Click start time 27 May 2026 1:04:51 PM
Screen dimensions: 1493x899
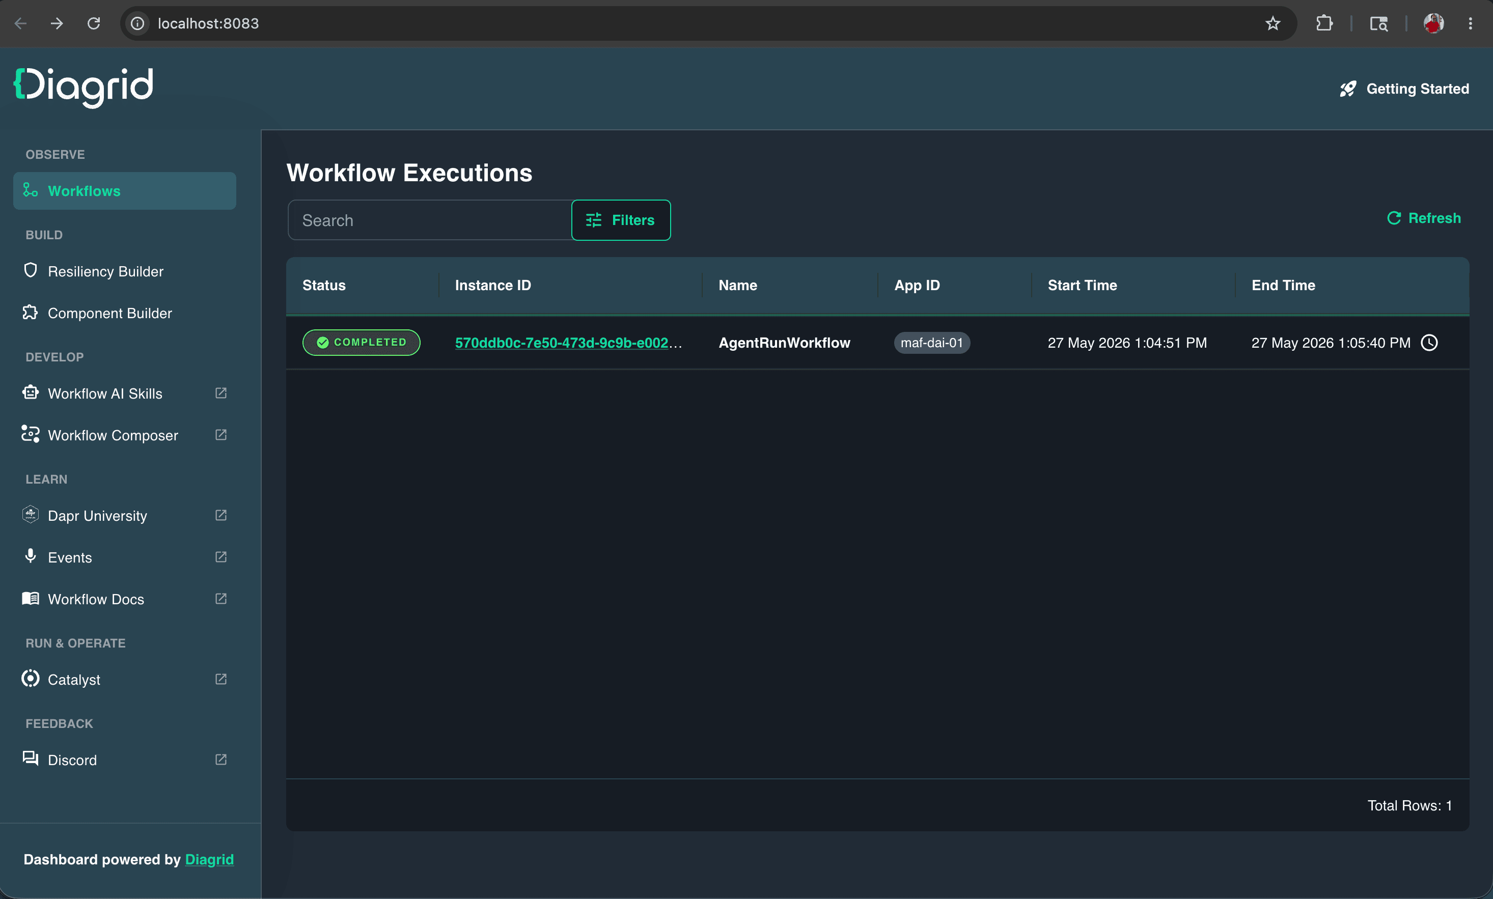click(1127, 343)
